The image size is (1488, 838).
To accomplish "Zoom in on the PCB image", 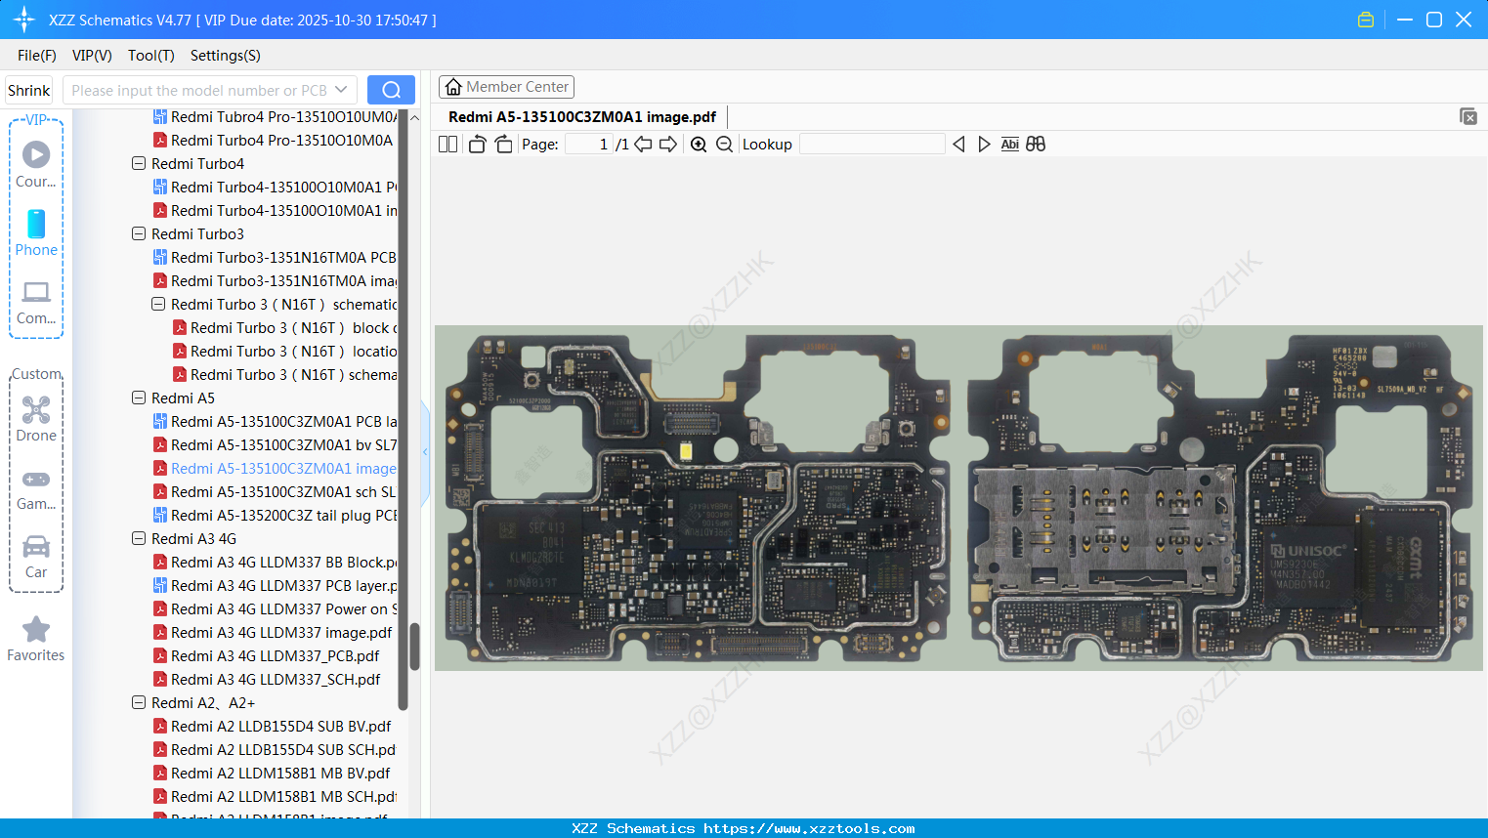I will pos(699,144).
